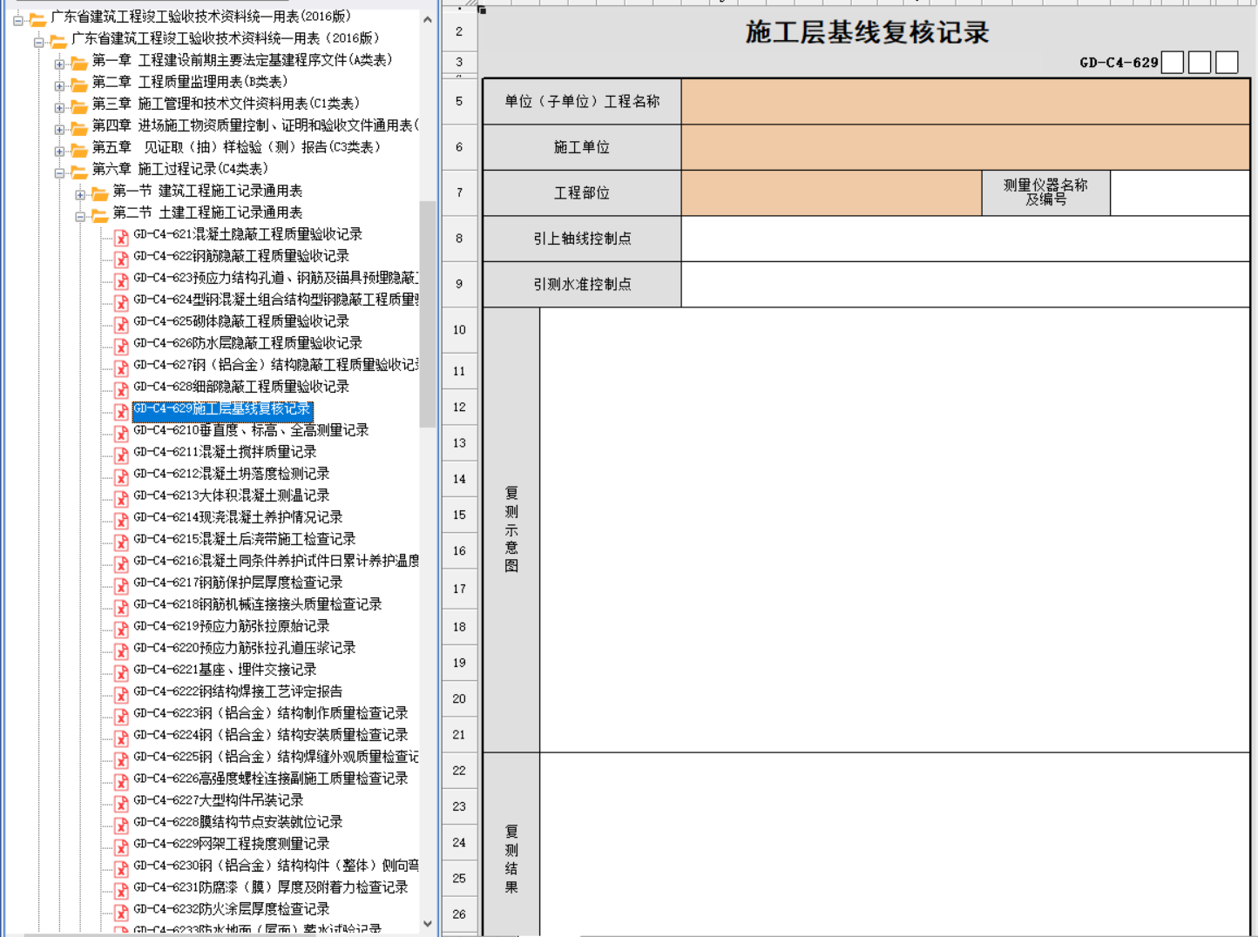The width and height of the screenshot is (1258, 937).
Task: Collapse the root 广东省建筑工程竣工验收技术资料统一用表(2016版) node
Action: tap(17, 20)
